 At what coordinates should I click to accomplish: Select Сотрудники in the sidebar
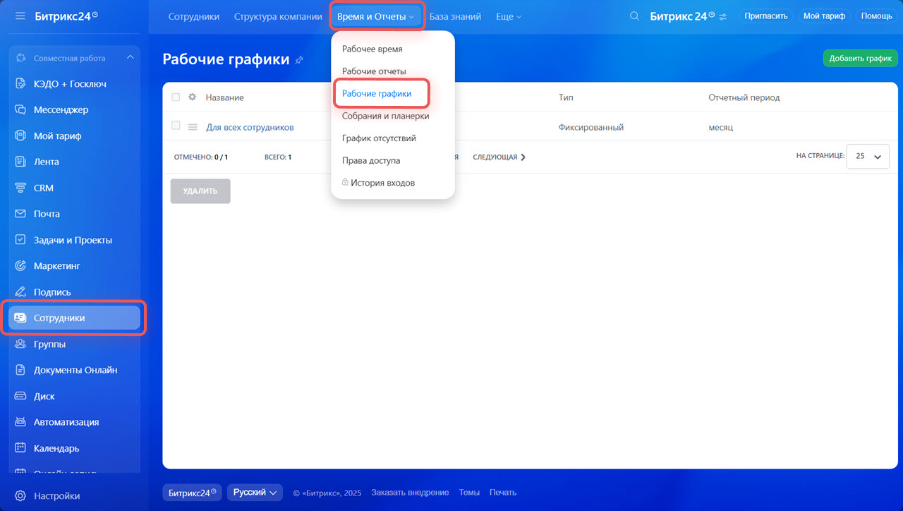74,318
